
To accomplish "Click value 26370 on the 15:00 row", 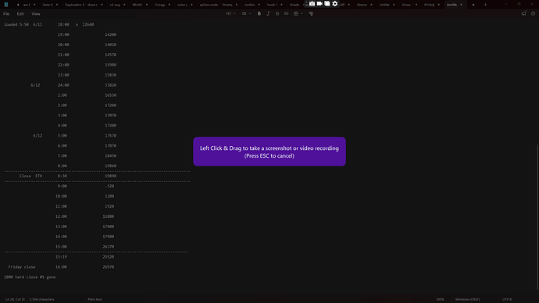I will click(x=109, y=247).
